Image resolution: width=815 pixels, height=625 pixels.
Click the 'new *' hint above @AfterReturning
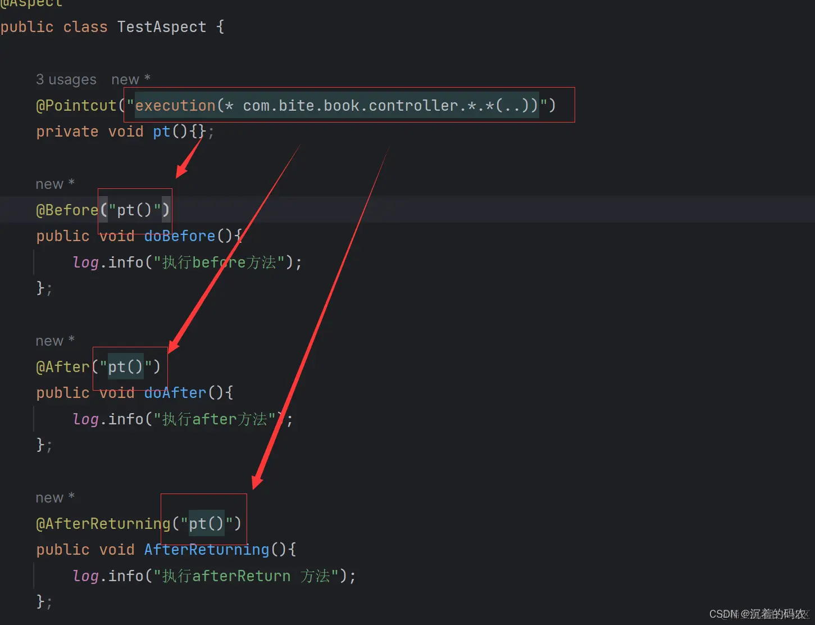click(55, 498)
